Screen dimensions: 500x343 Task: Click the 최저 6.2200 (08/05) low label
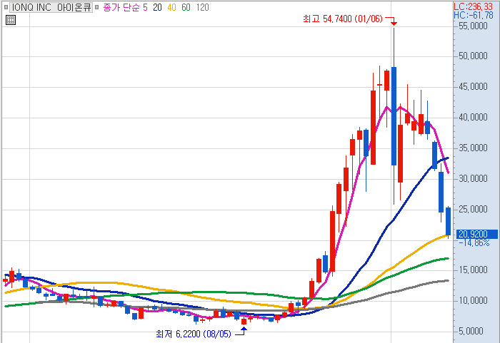pos(194,334)
